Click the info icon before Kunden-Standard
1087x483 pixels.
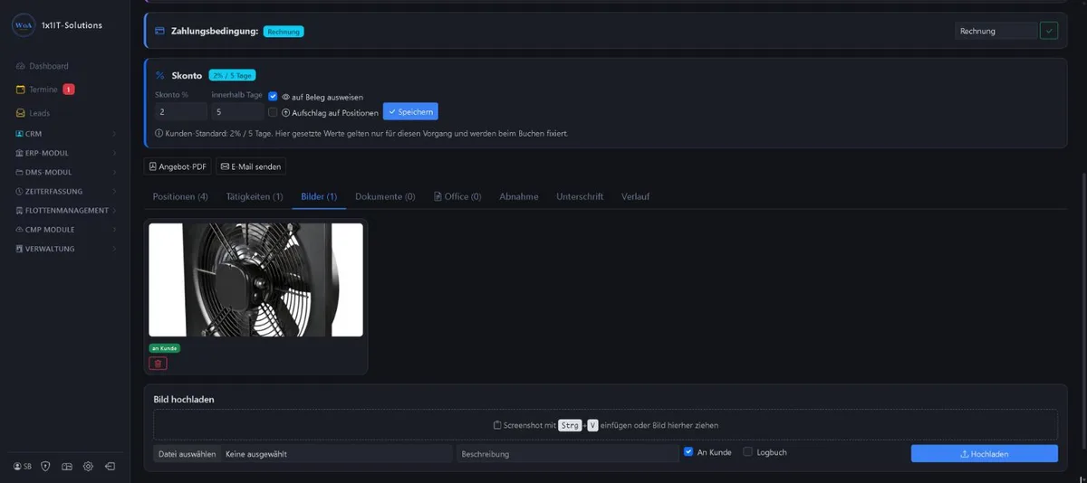159,134
